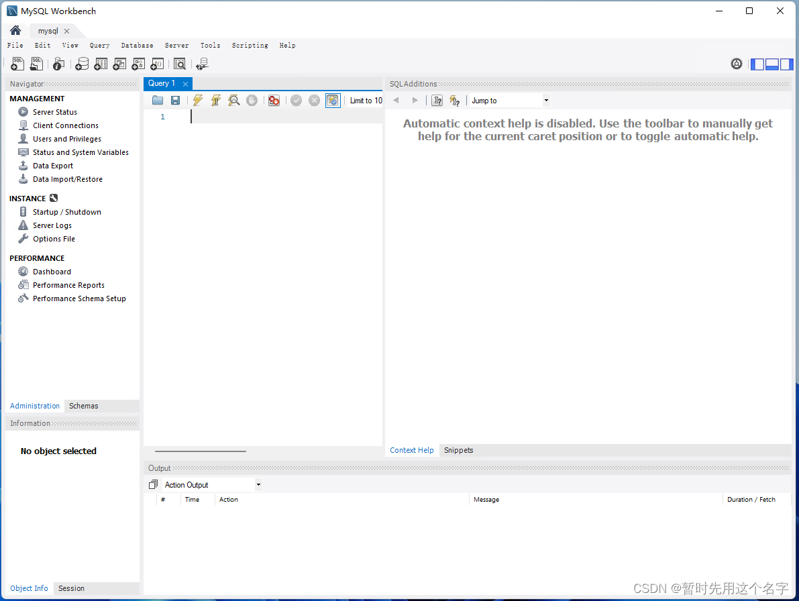Toggle the left sidebar panel visibility
Screen dimensions: 799x601
point(757,64)
